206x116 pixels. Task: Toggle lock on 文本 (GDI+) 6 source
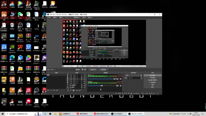pos(84,75)
